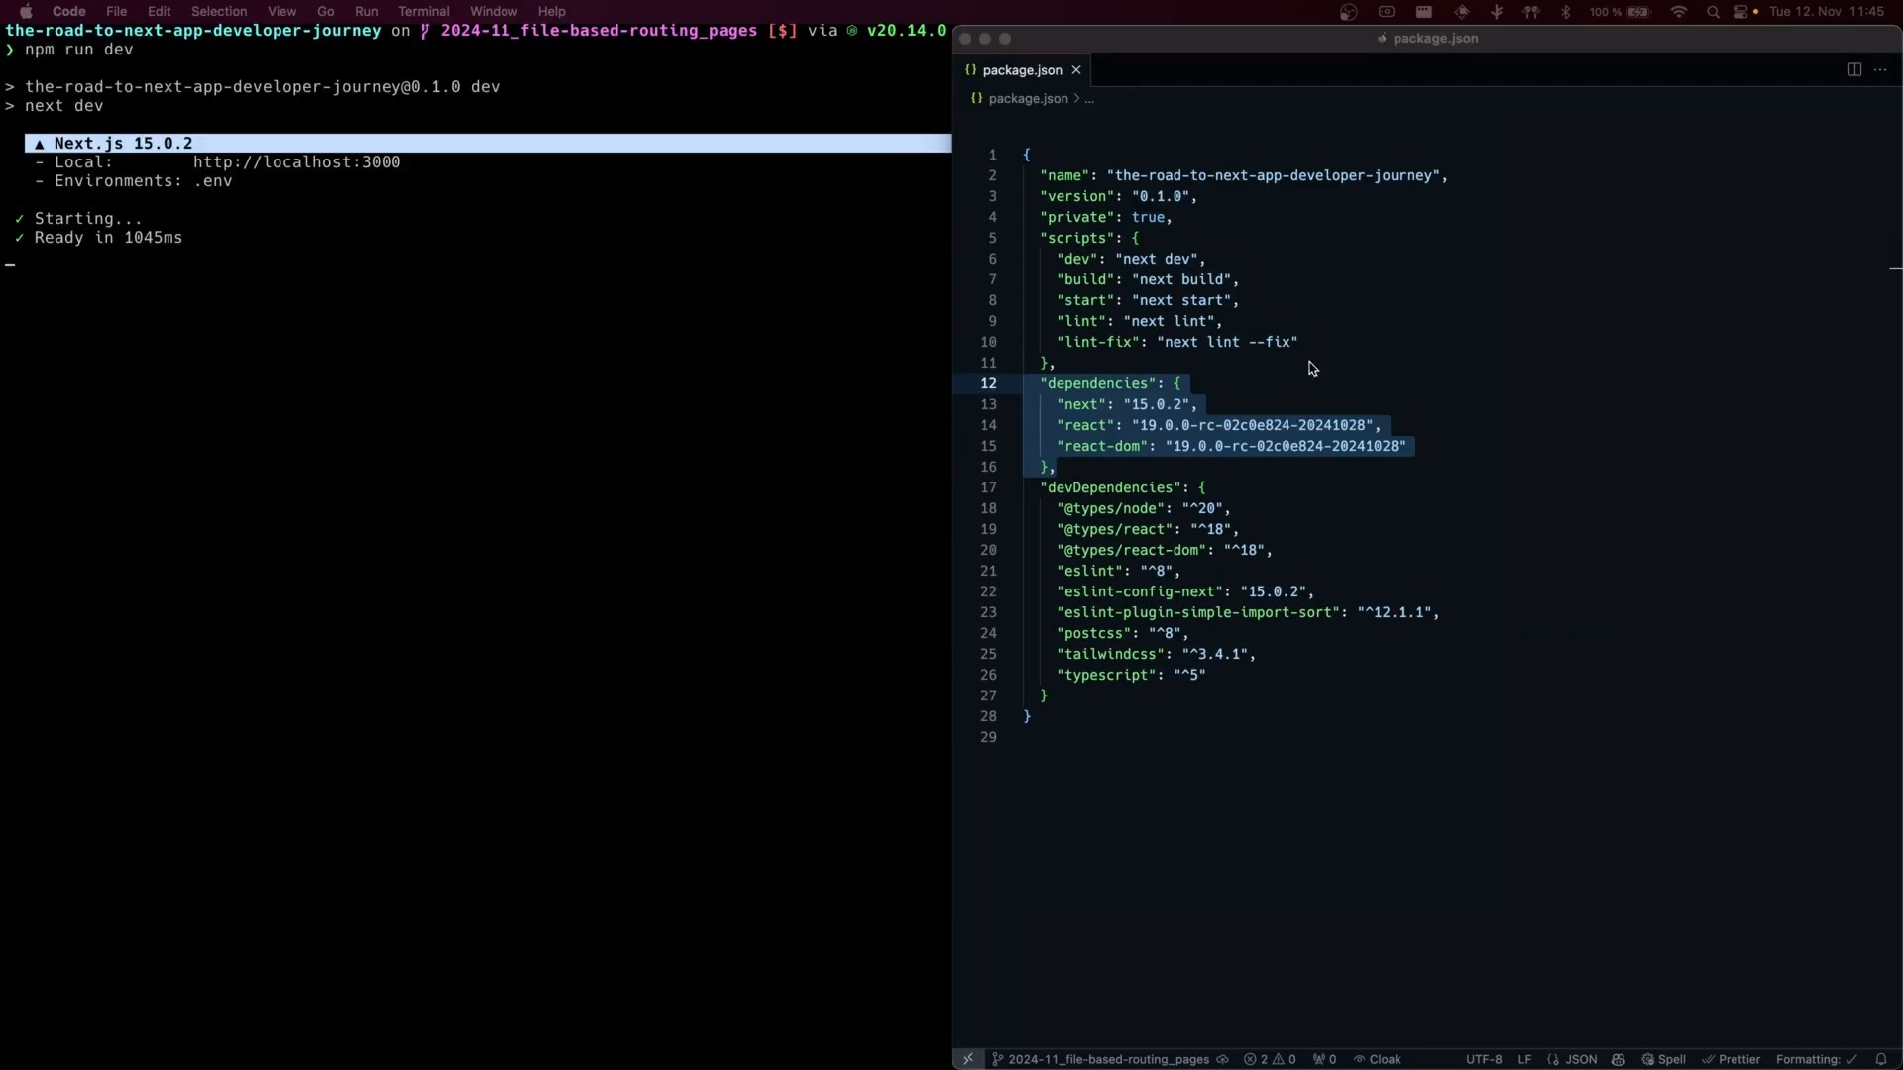This screenshot has width=1903, height=1070.
Task: Open the UTF-8 encoding selector
Action: [1484, 1059]
